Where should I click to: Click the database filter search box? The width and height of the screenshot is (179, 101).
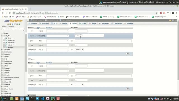point(13,29)
